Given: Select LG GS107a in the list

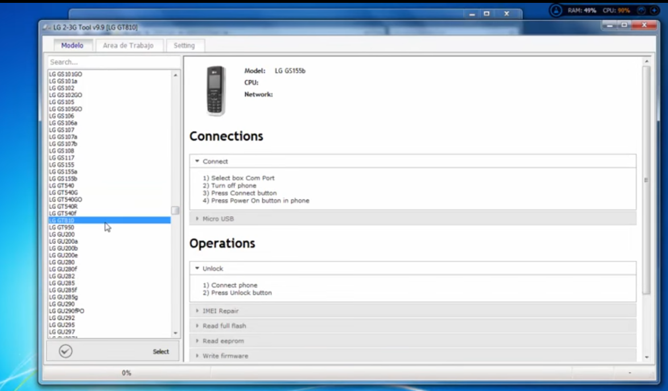Looking at the screenshot, I should [109, 137].
